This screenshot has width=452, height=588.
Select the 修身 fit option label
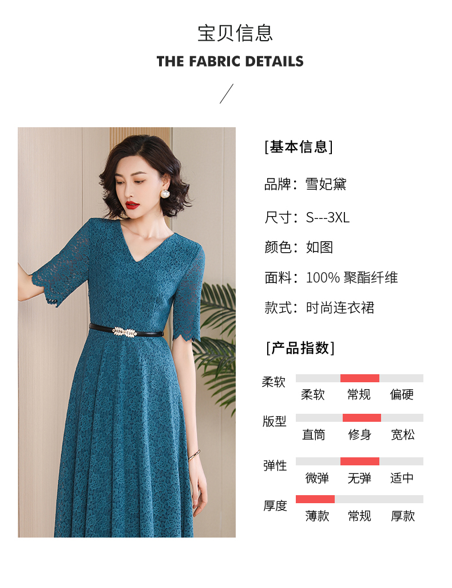tap(359, 434)
